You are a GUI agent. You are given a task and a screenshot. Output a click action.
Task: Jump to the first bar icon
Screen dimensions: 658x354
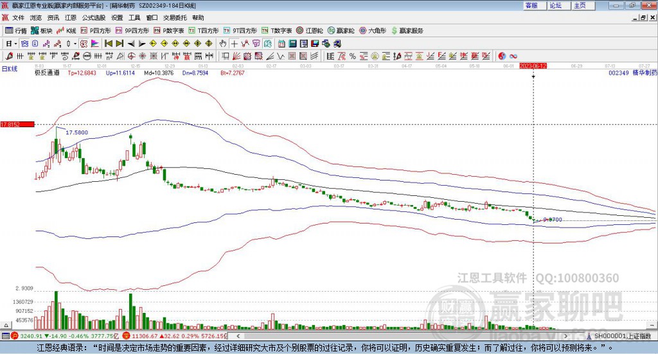pos(109,44)
